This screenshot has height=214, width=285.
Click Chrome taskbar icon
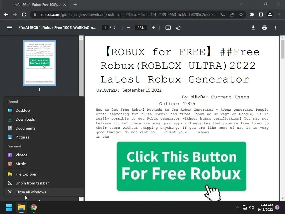tap(34, 207)
